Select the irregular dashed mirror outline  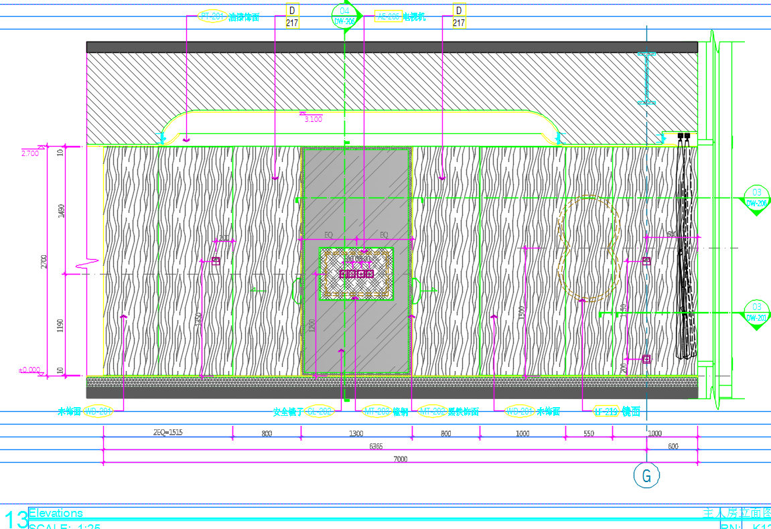pyautogui.click(x=588, y=248)
